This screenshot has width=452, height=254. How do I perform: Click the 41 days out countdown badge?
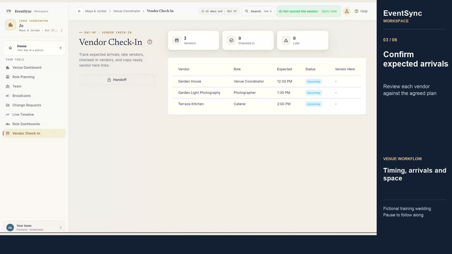219,11
